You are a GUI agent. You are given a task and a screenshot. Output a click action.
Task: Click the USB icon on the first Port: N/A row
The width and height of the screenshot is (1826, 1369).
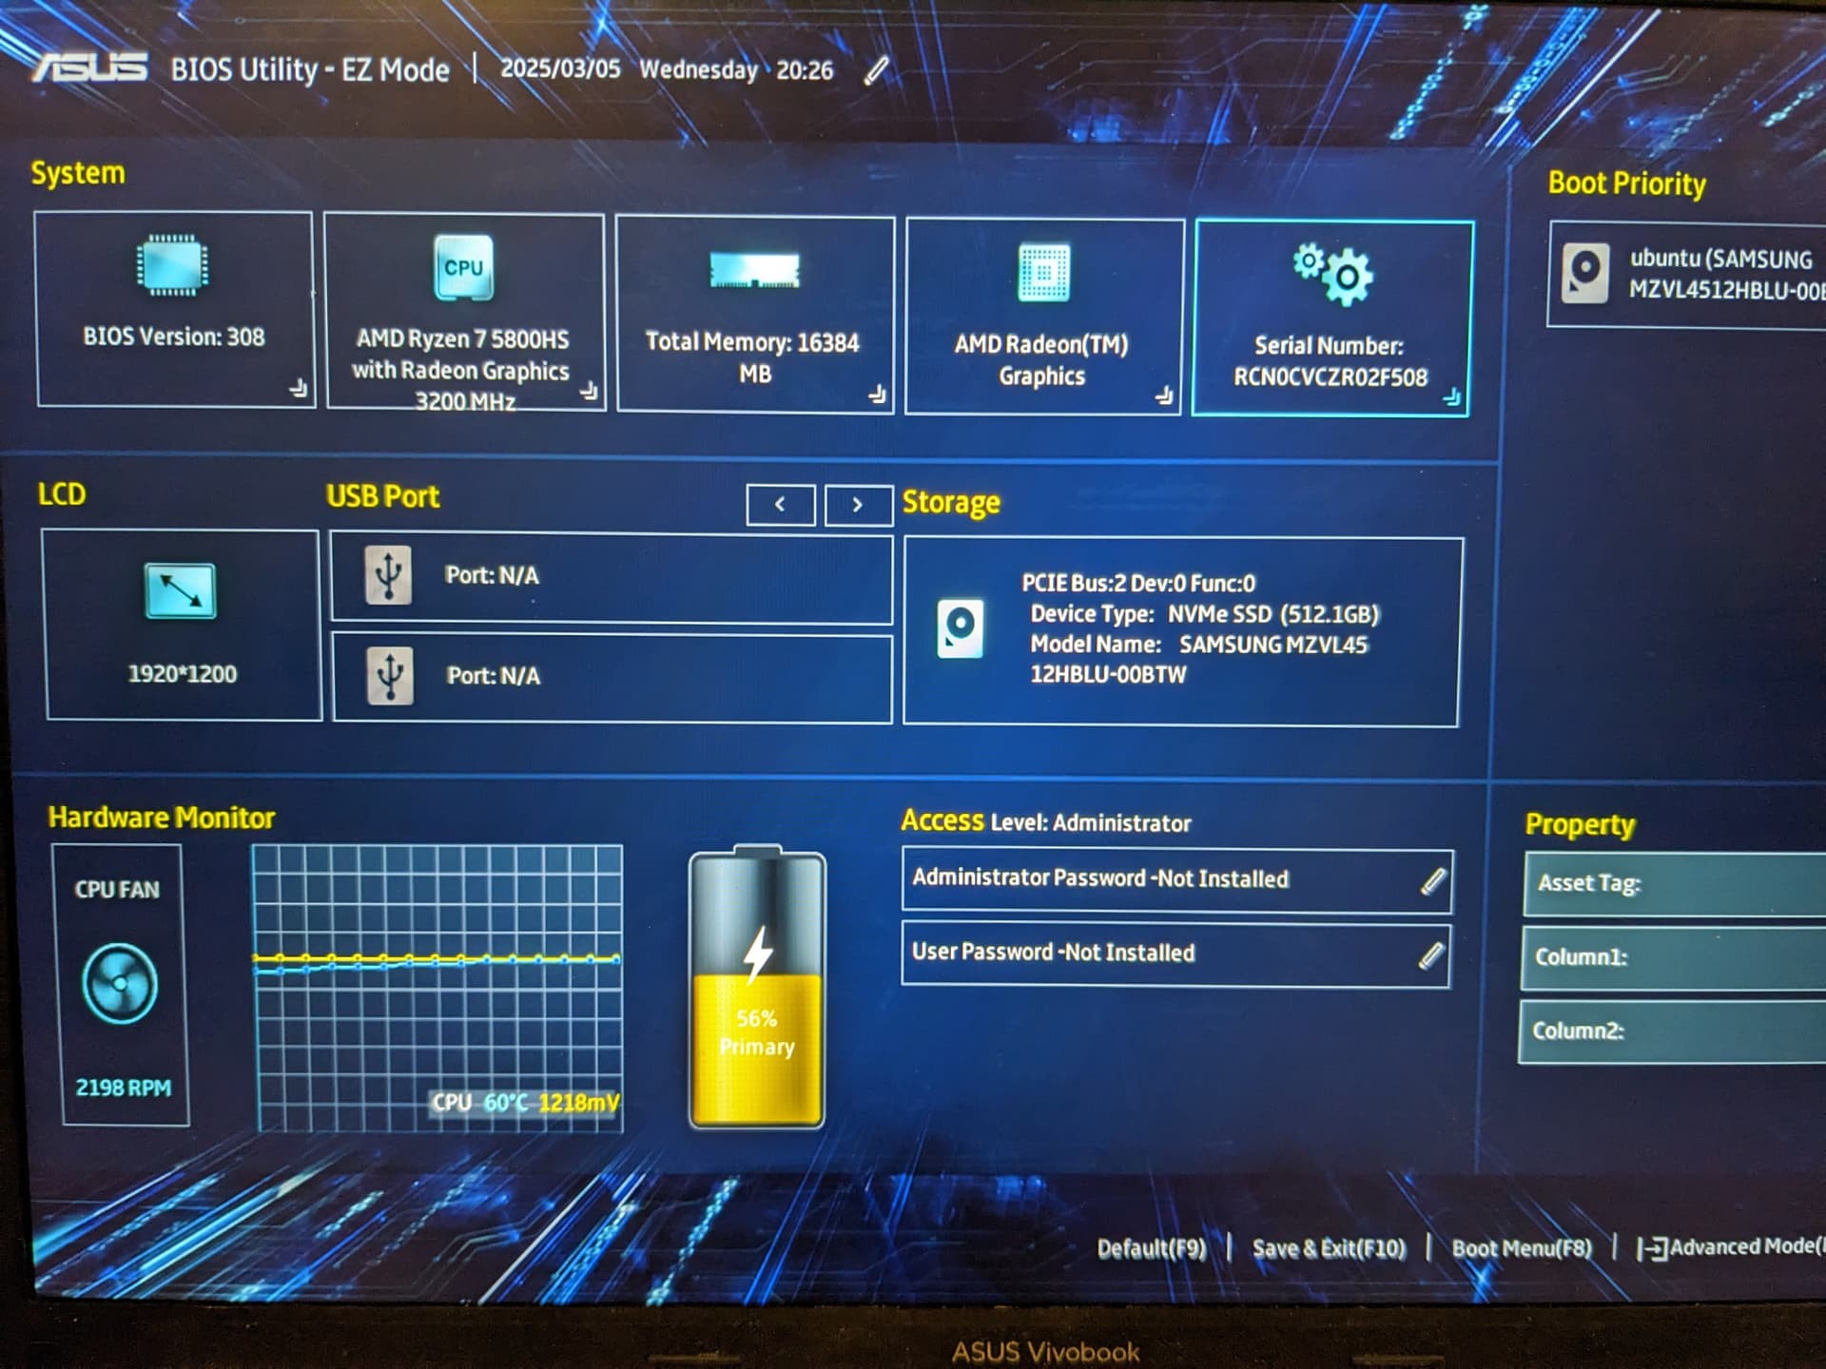[x=388, y=575]
